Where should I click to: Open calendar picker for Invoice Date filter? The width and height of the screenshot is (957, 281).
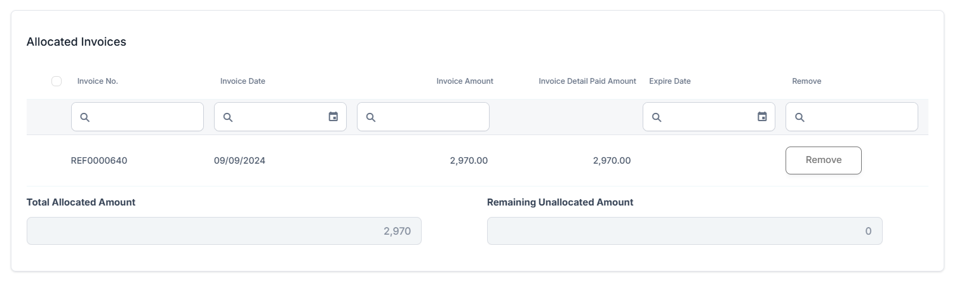click(333, 117)
